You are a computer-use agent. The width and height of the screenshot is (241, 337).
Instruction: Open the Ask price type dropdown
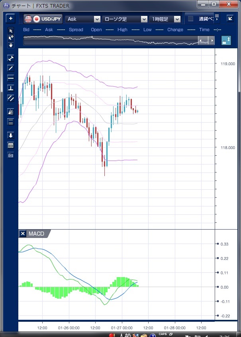83,19
